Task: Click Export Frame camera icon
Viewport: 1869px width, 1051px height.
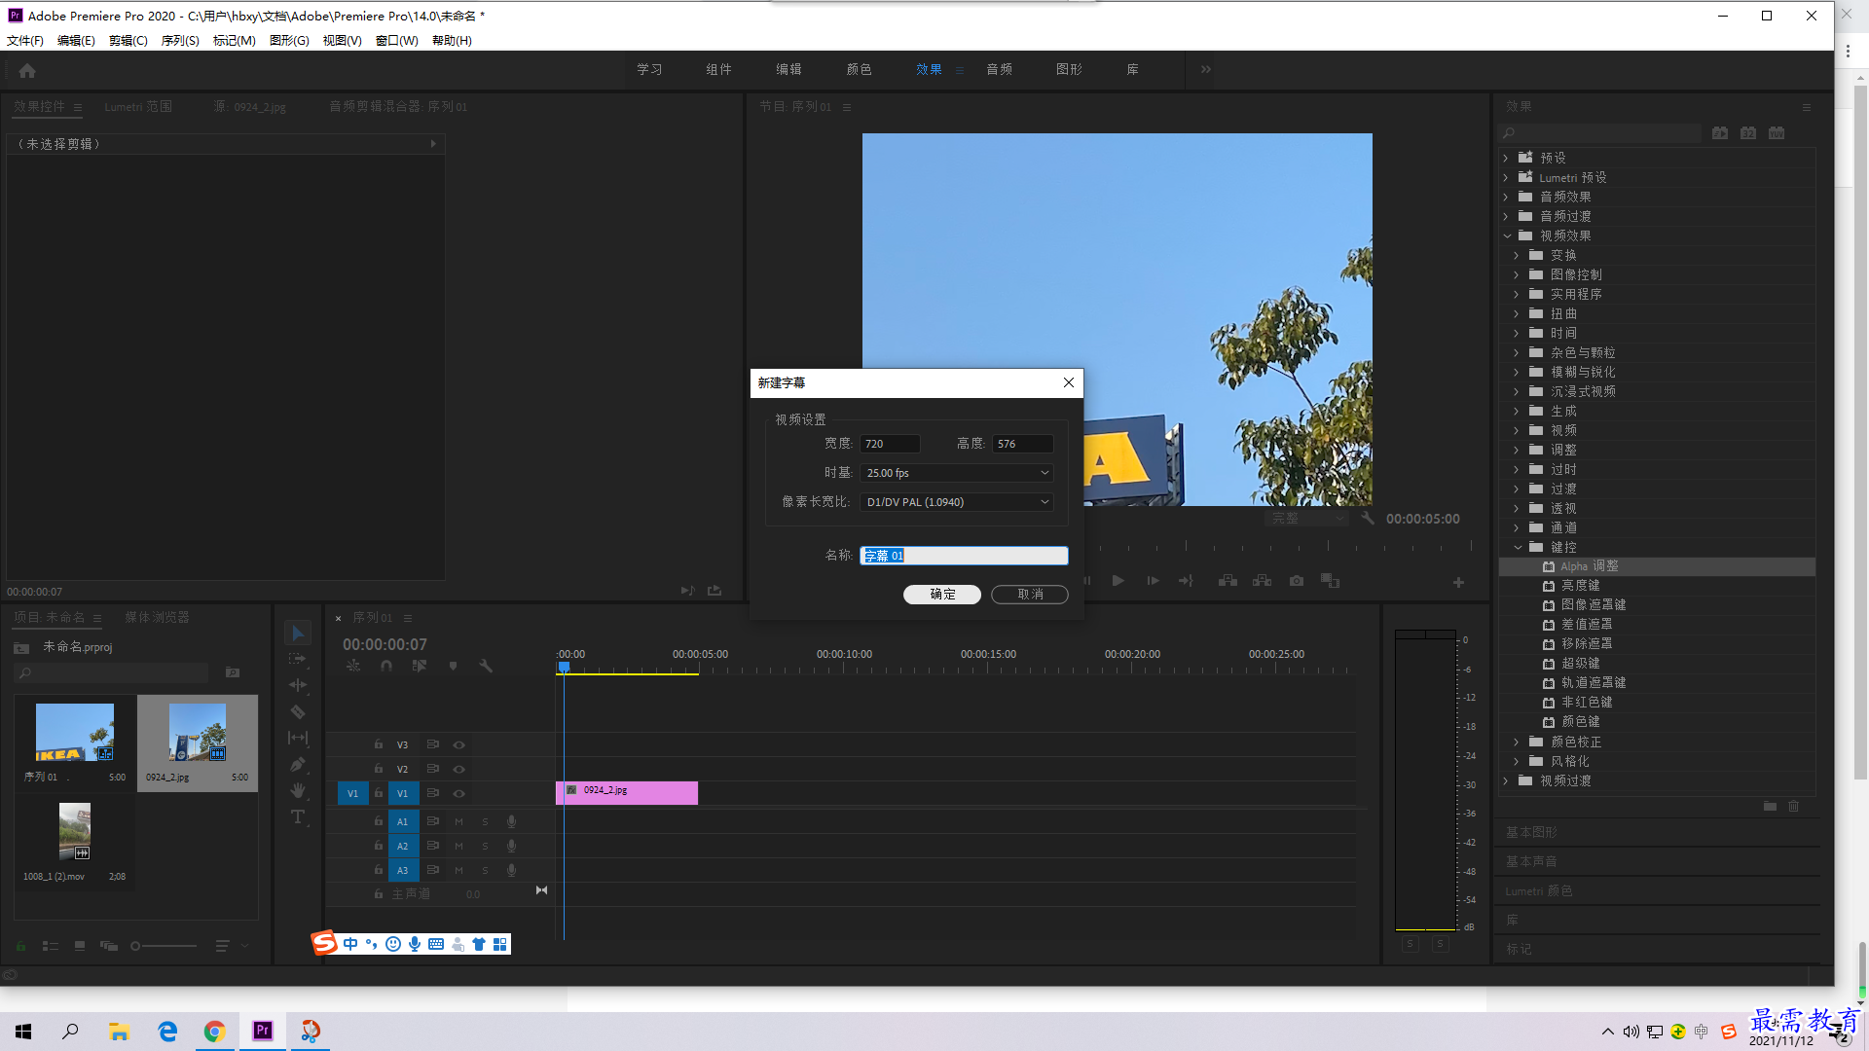Action: [x=1297, y=581]
